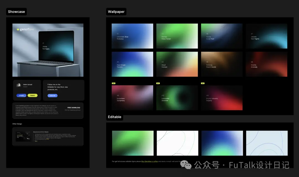Select the Chromatic Blue Krakatoa wallpaper

(x=132, y=36)
